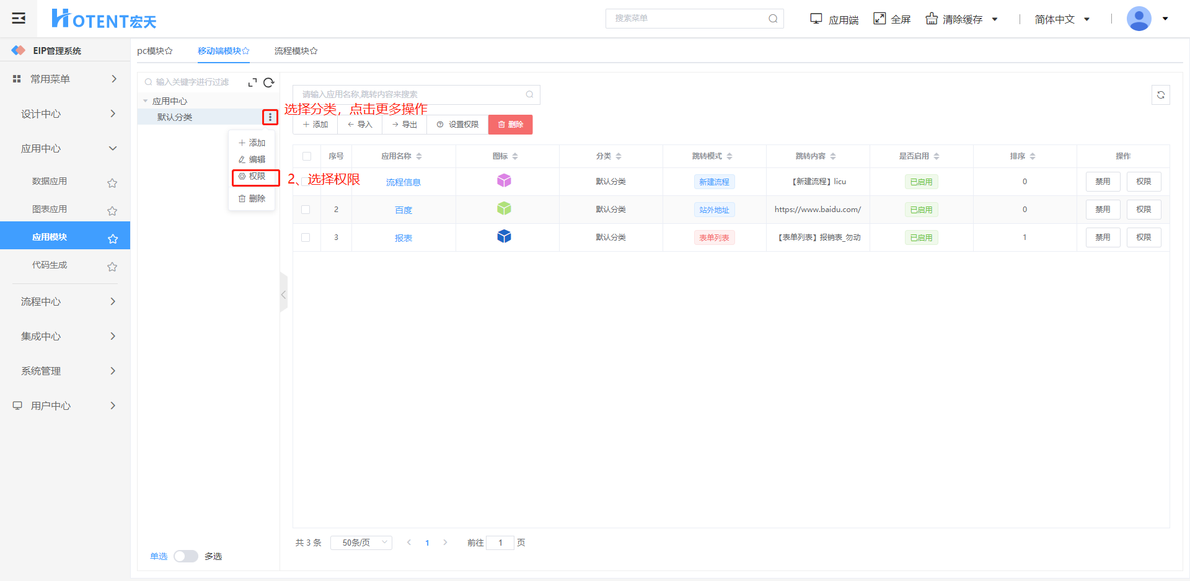The width and height of the screenshot is (1190, 581).
Task: Toggle the 单选/多选 switch
Action: [185, 556]
